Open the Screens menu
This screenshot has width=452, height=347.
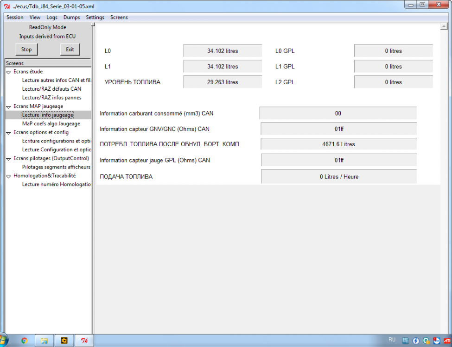[x=119, y=17]
